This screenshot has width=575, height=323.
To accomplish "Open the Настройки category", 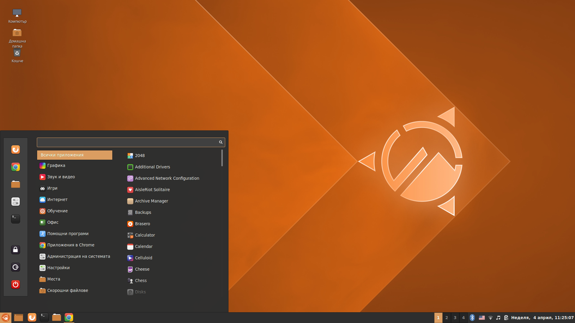I will 75,268.
